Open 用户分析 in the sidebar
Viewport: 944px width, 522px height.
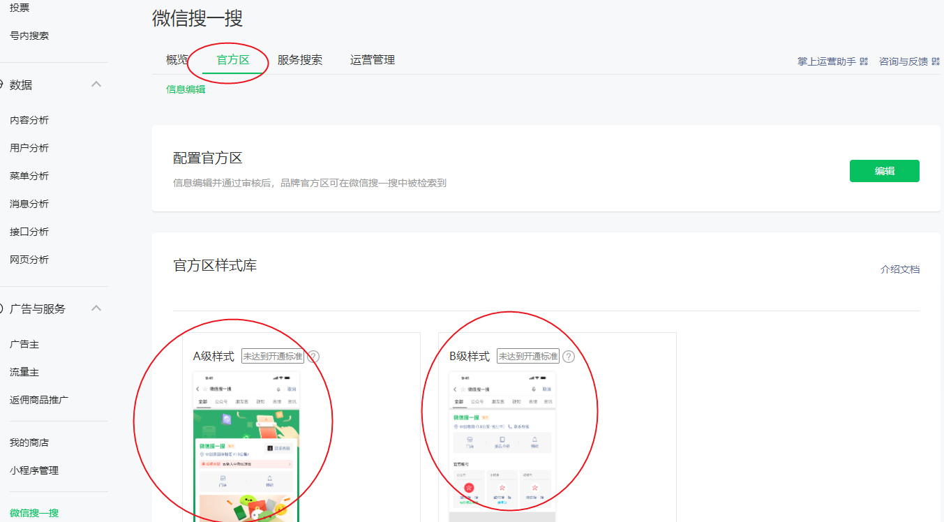[29, 148]
